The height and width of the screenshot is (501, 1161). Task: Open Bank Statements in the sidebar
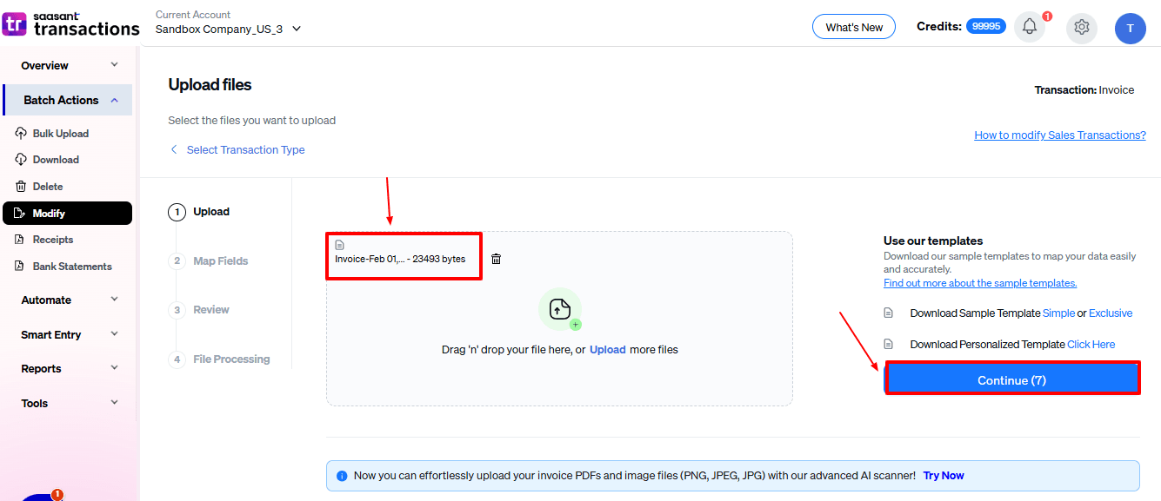coord(72,267)
